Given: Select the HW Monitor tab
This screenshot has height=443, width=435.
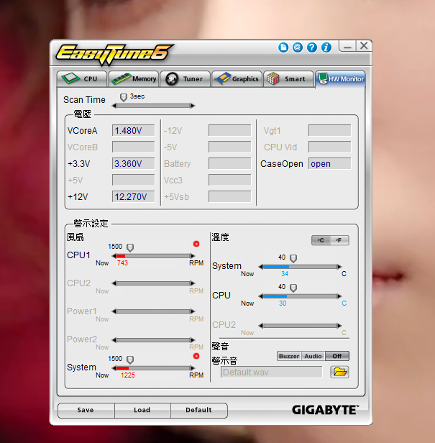Looking at the screenshot, I should pos(340,79).
